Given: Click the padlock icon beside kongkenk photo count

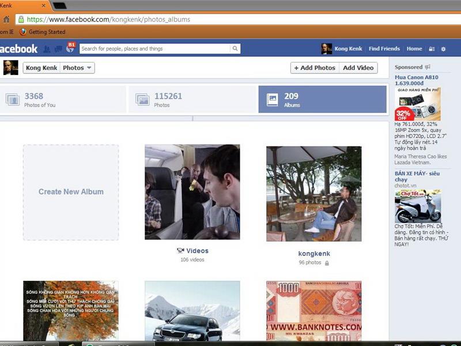Looking at the screenshot, I should point(327,263).
